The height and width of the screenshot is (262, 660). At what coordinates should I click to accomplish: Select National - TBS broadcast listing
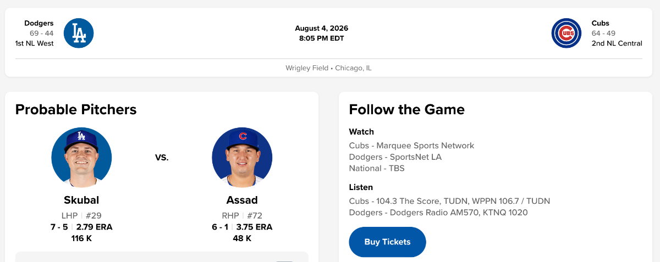pyautogui.click(x=377, y=168)
